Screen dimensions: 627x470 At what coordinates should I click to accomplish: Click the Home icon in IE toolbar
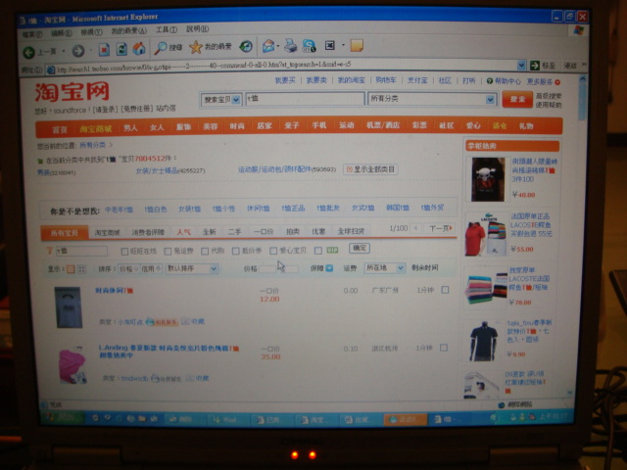coord(138,49)
